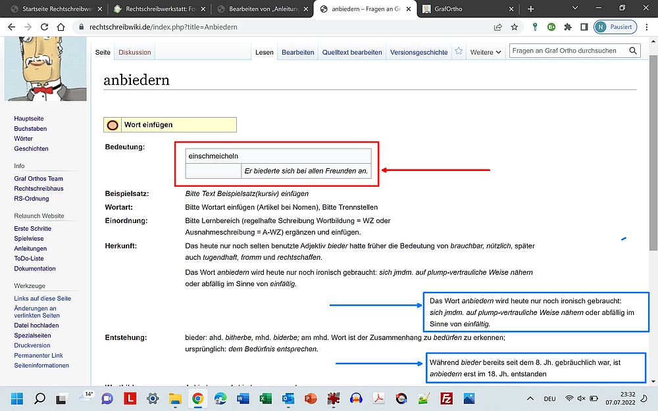Open the Versionsgeschichte tab
This screenshot has height=411, width=658.
[418, 52]
